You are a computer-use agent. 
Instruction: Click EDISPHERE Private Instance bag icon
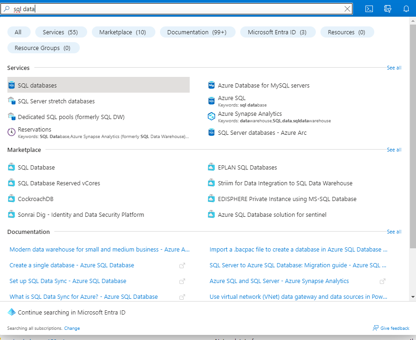(x=211, y=199)
